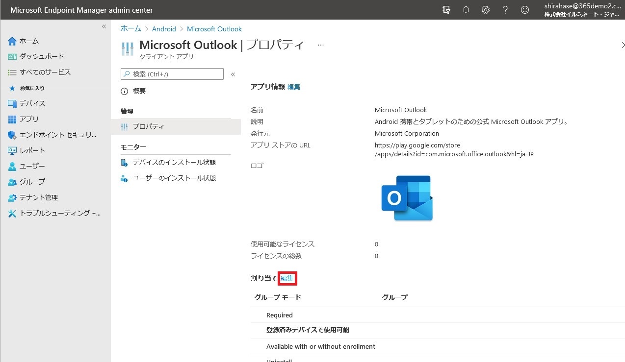Click Available with or without enrollment row

click(x=438, y=346)
